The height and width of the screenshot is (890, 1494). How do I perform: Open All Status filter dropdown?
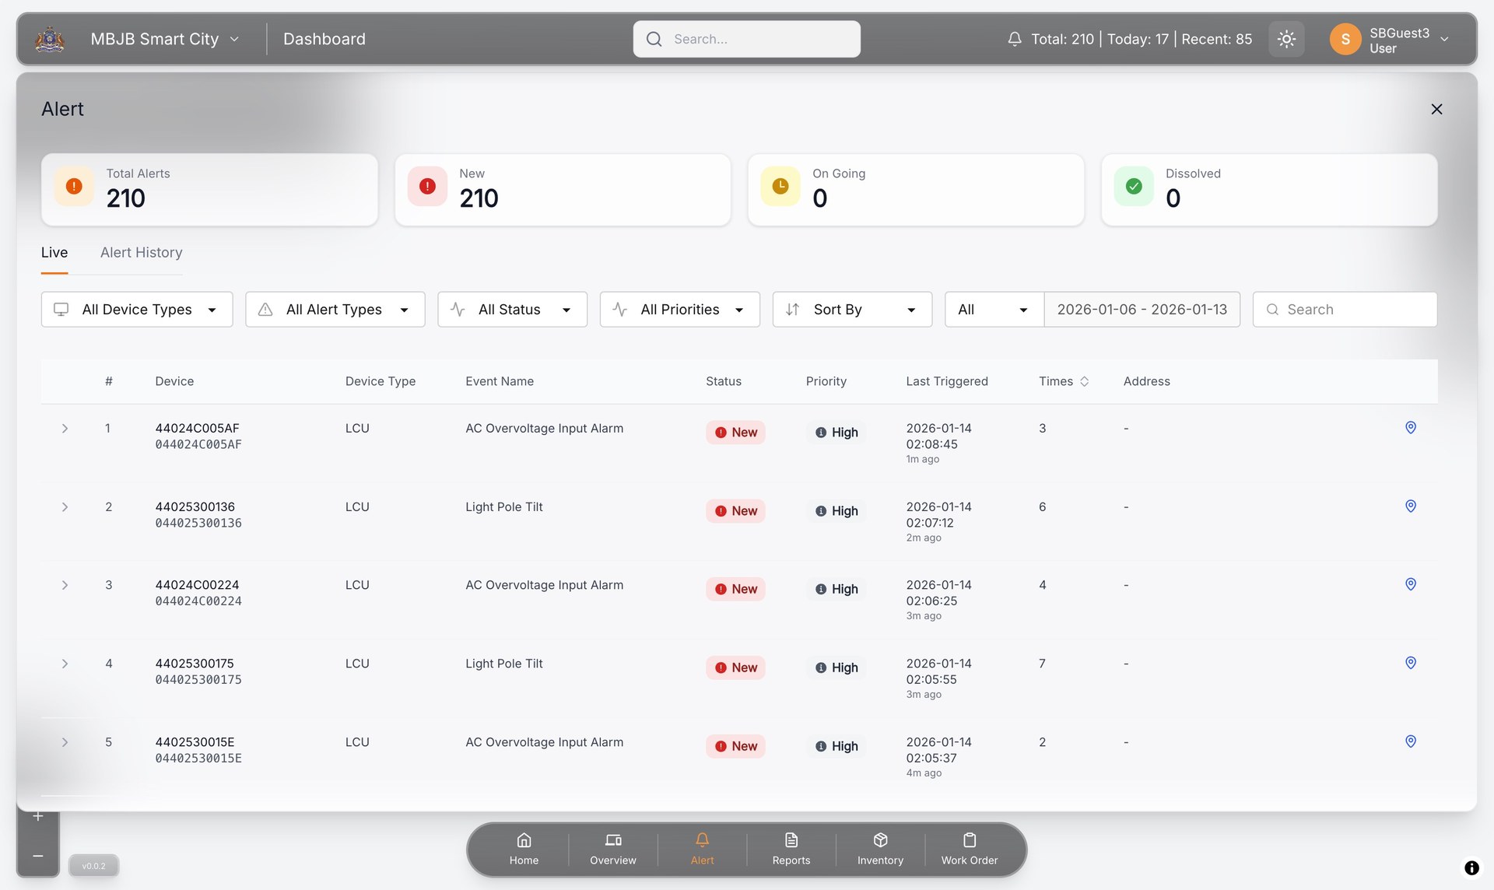pyautogui.click(x=512, y=310)
